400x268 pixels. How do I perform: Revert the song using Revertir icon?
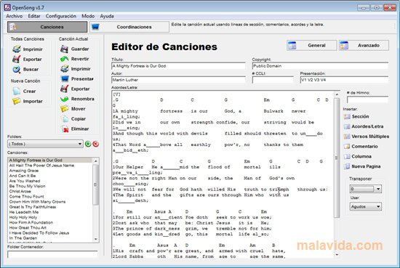pos(64,59)
